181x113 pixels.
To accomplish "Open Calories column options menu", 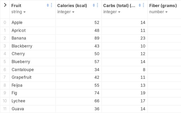I will [97, 5].
